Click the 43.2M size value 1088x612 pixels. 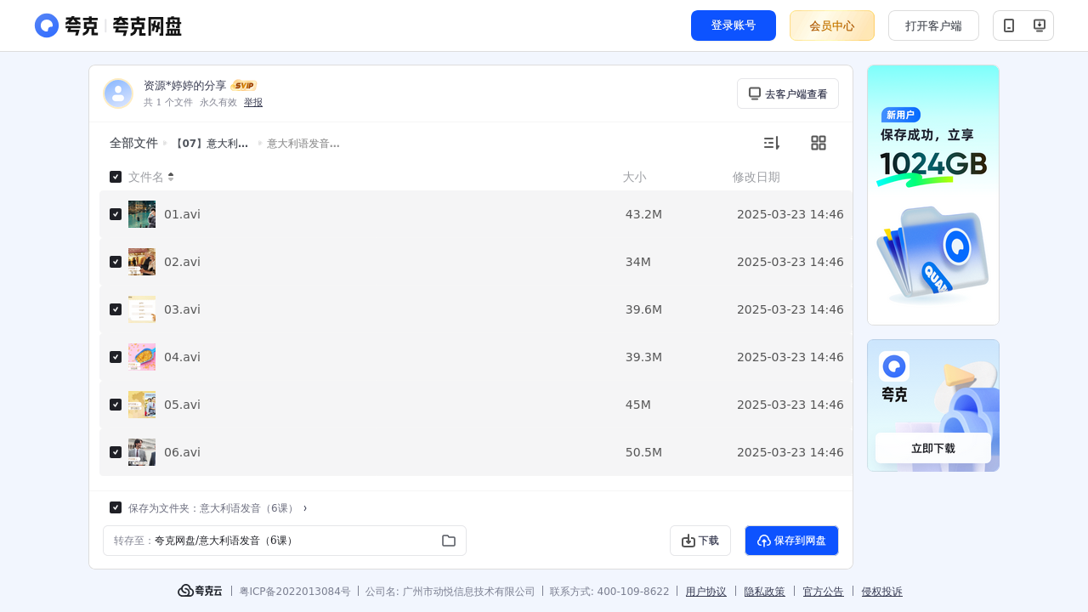[x=643, y=214]
